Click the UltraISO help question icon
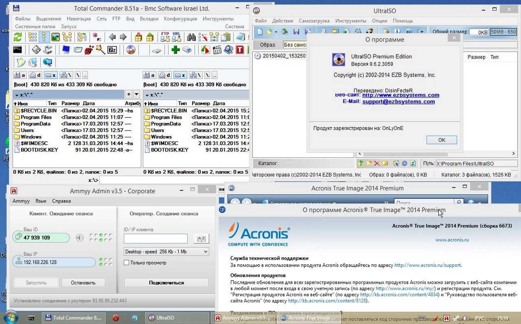The height and width of the screenshot is (324, 521). click(x=409, y=31)
